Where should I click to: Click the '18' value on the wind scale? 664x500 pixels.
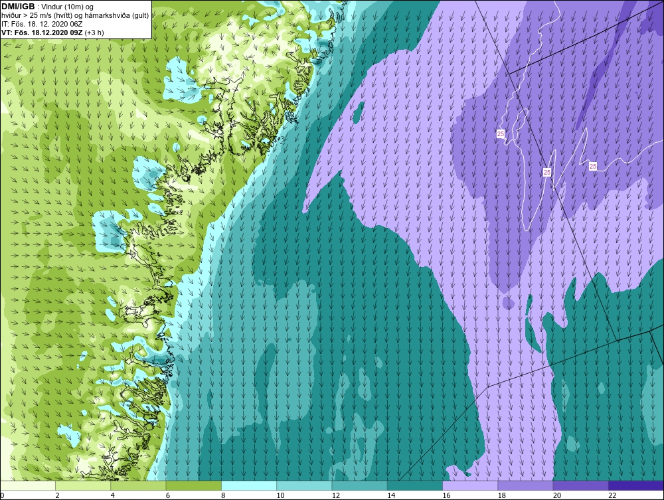point(502,495)
